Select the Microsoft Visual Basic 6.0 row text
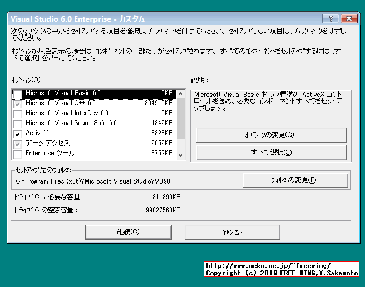365x287 pixels. (63, 93)
